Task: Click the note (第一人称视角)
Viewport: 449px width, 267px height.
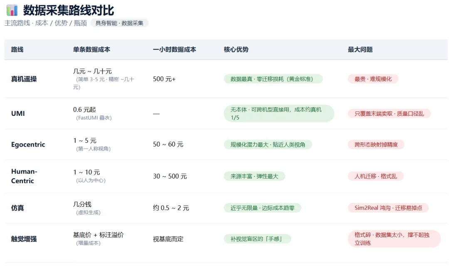Action: [x=93, y=149]
